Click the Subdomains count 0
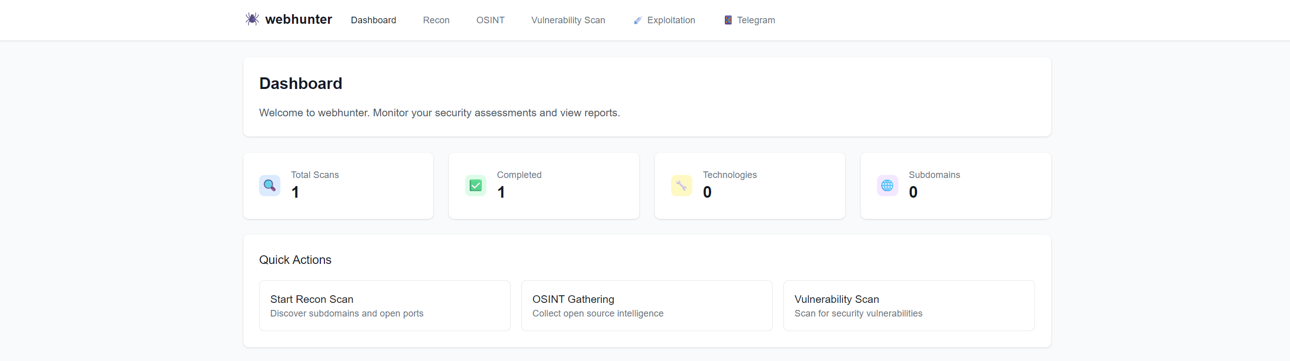Image resolution: width=1290 pixels, height=361 pixels. pos(913,192)
